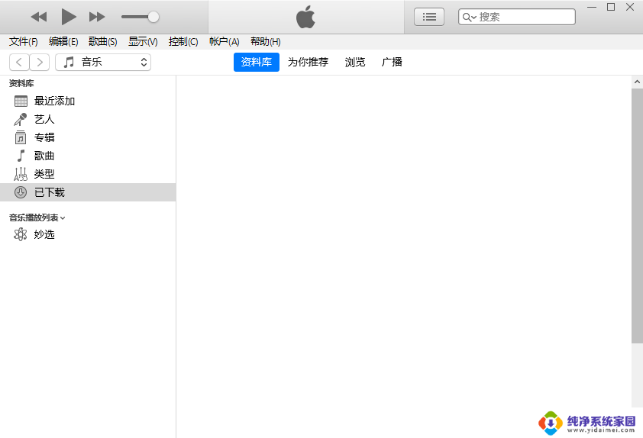Screen dimensions: 643x438
Task: Open the Up Next list view button
Action: coord(429,17)
